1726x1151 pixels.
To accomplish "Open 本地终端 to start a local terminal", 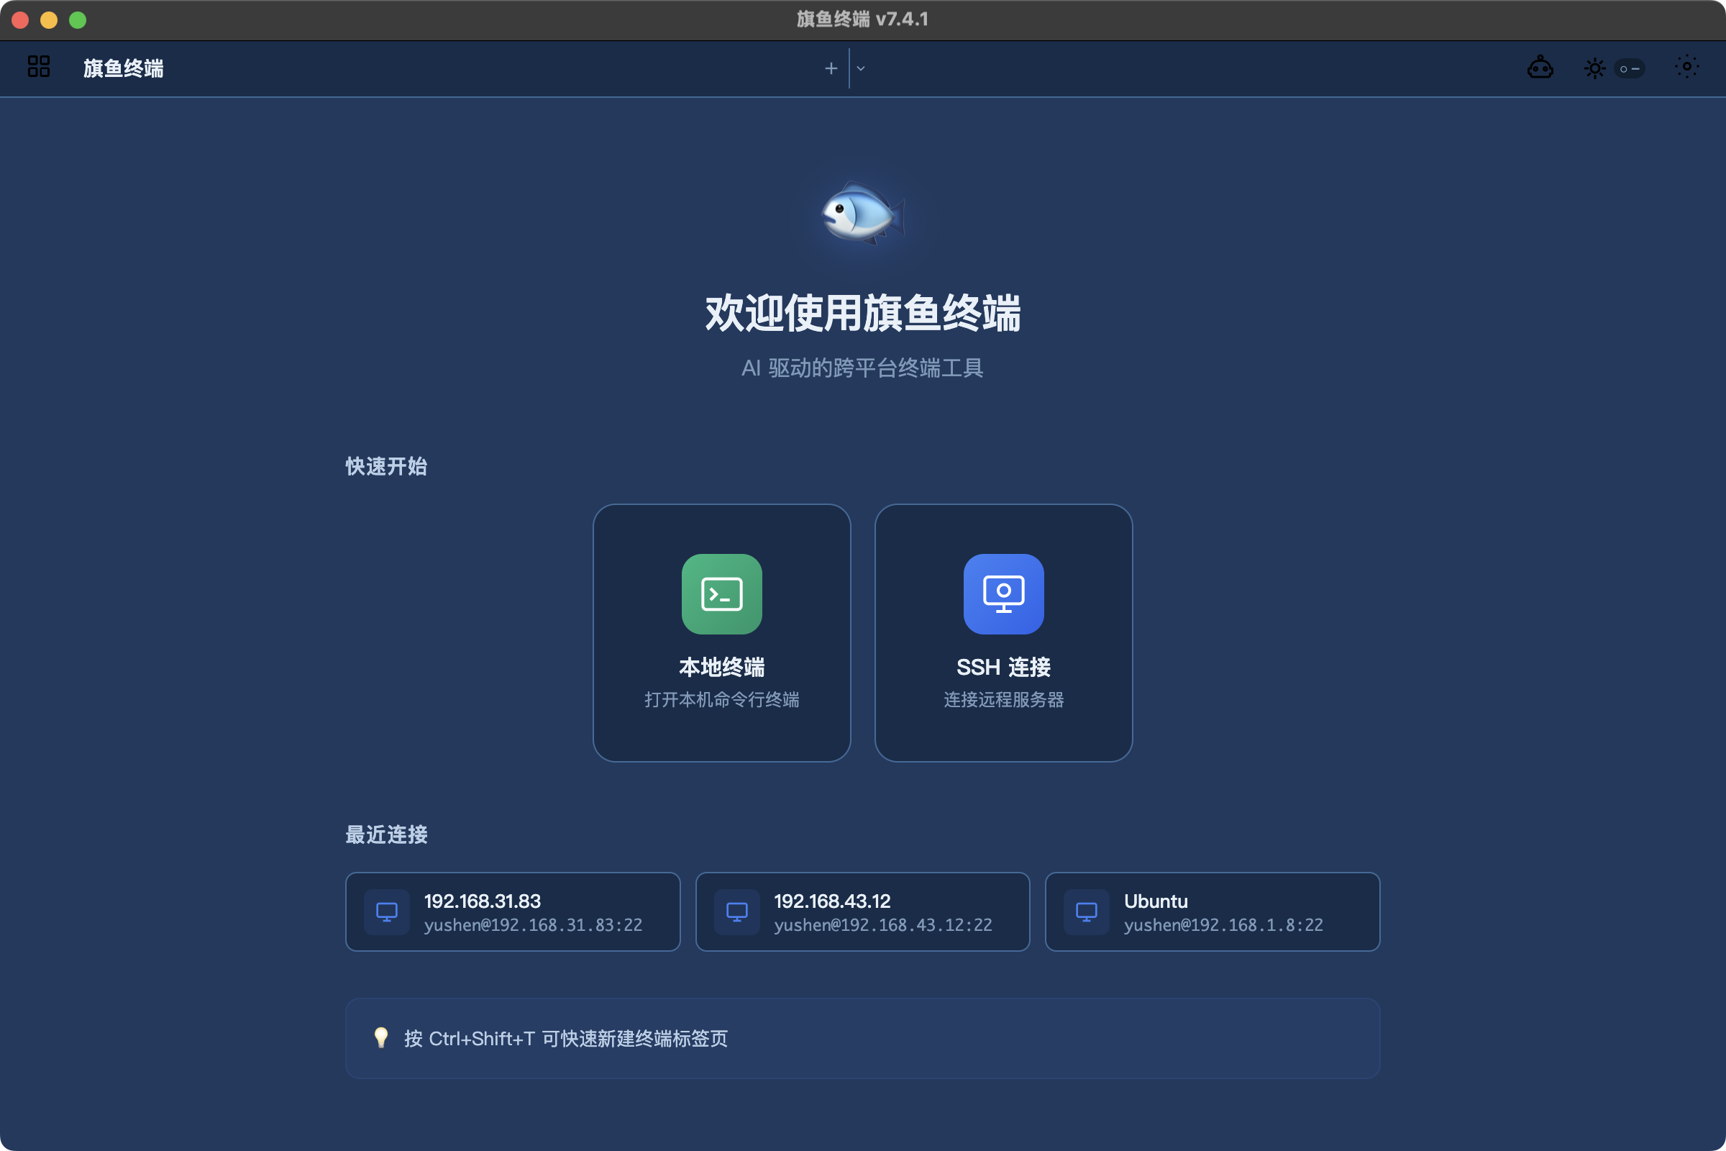I will pyautogui.click(x=721, y=632).
